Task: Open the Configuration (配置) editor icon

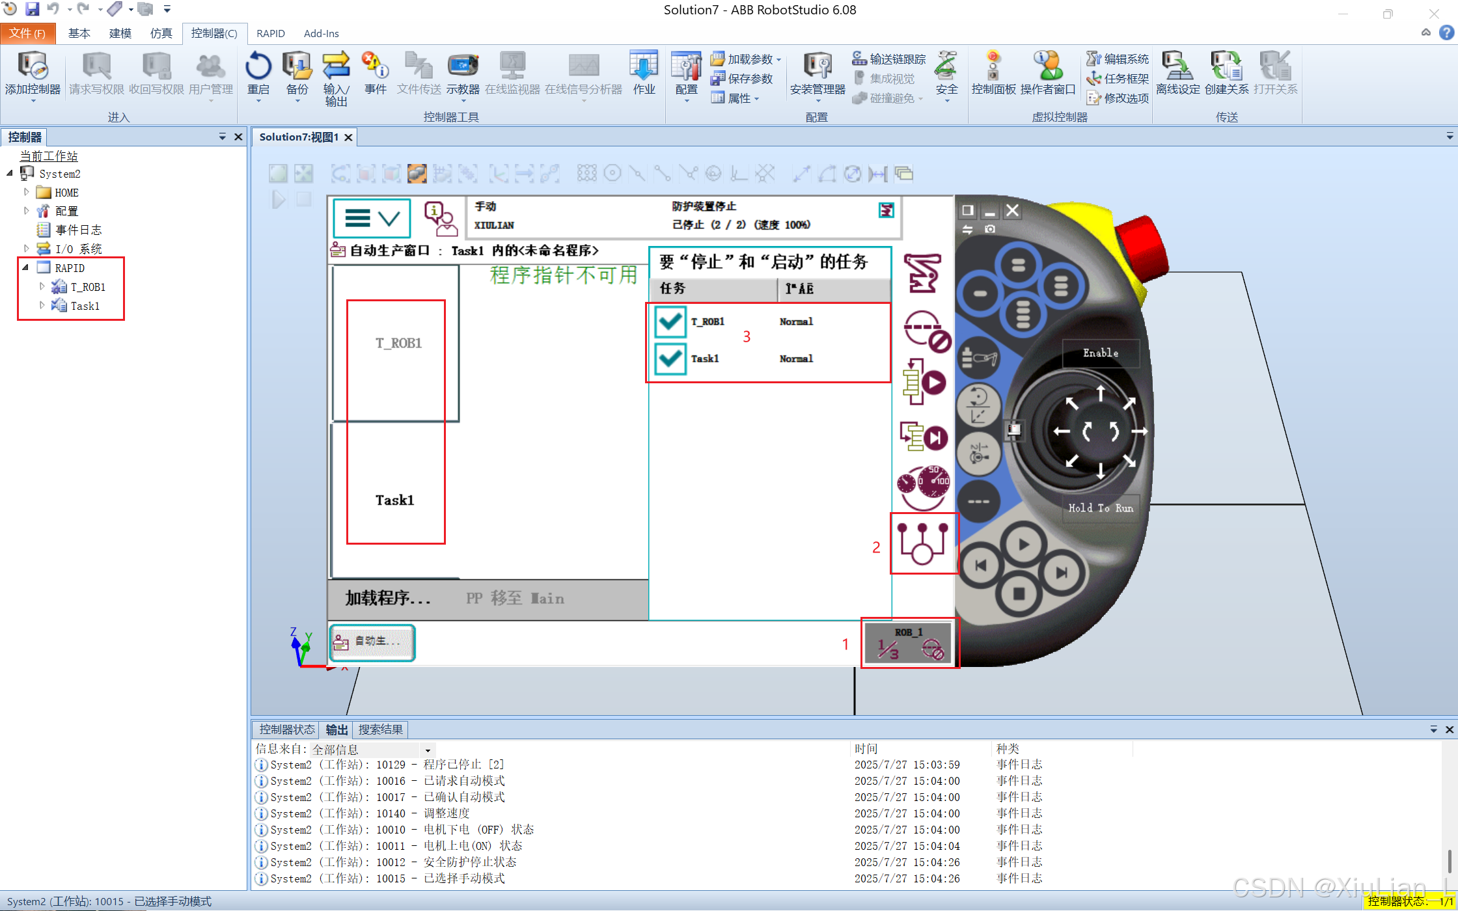Action: [x=686, y=65]
